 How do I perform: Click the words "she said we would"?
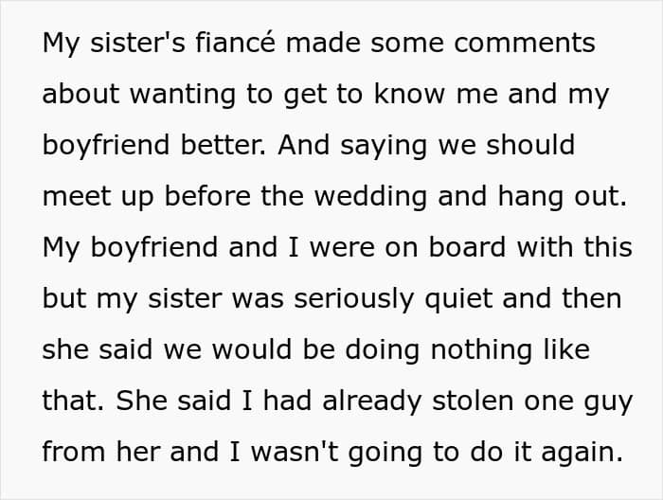pos(167,350)
